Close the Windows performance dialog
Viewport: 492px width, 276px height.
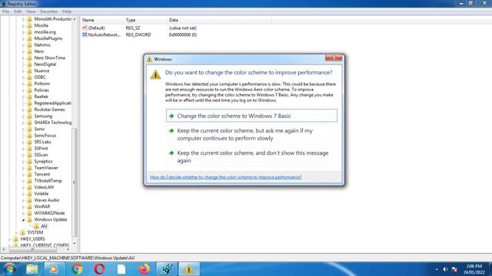point(334,58)
